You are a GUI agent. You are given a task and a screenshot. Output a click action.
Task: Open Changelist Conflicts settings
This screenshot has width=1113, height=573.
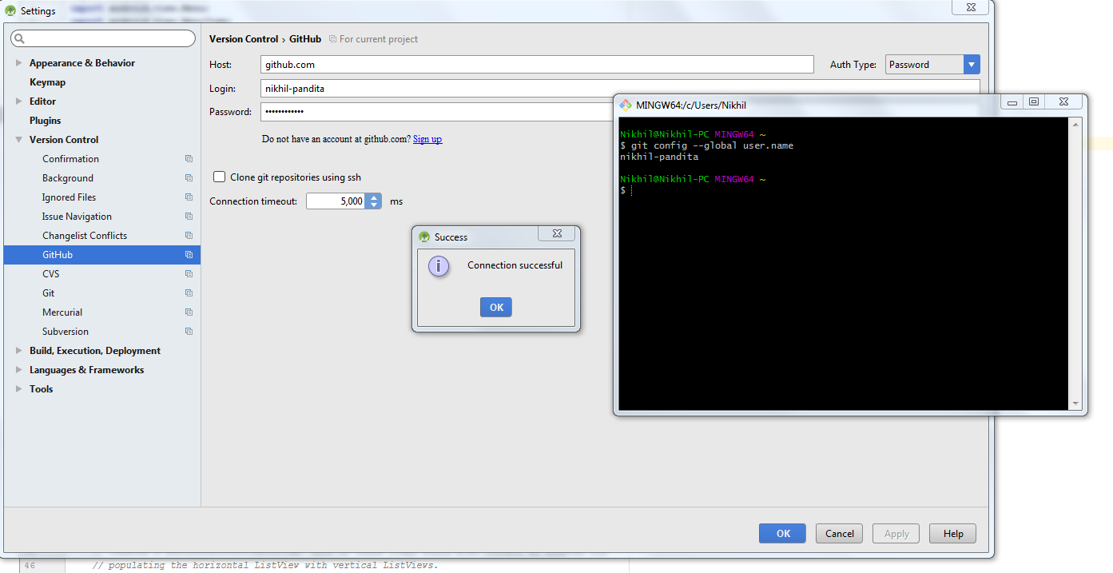[85, 236]
